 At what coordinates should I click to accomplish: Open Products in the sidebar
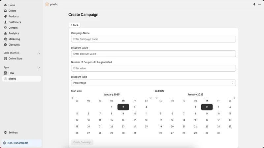[x=14, y=16]
